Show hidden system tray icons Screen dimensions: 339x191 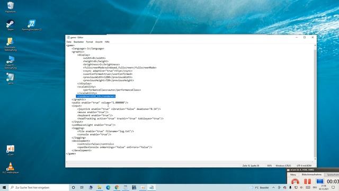coord(273,187)
